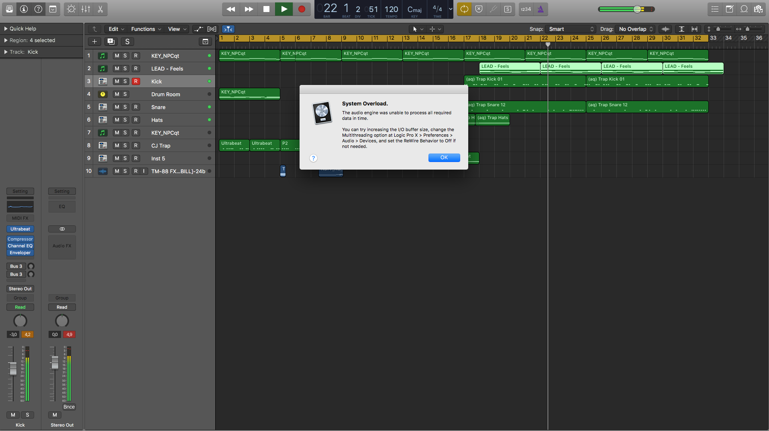Open the pointer tool menu

418,29
